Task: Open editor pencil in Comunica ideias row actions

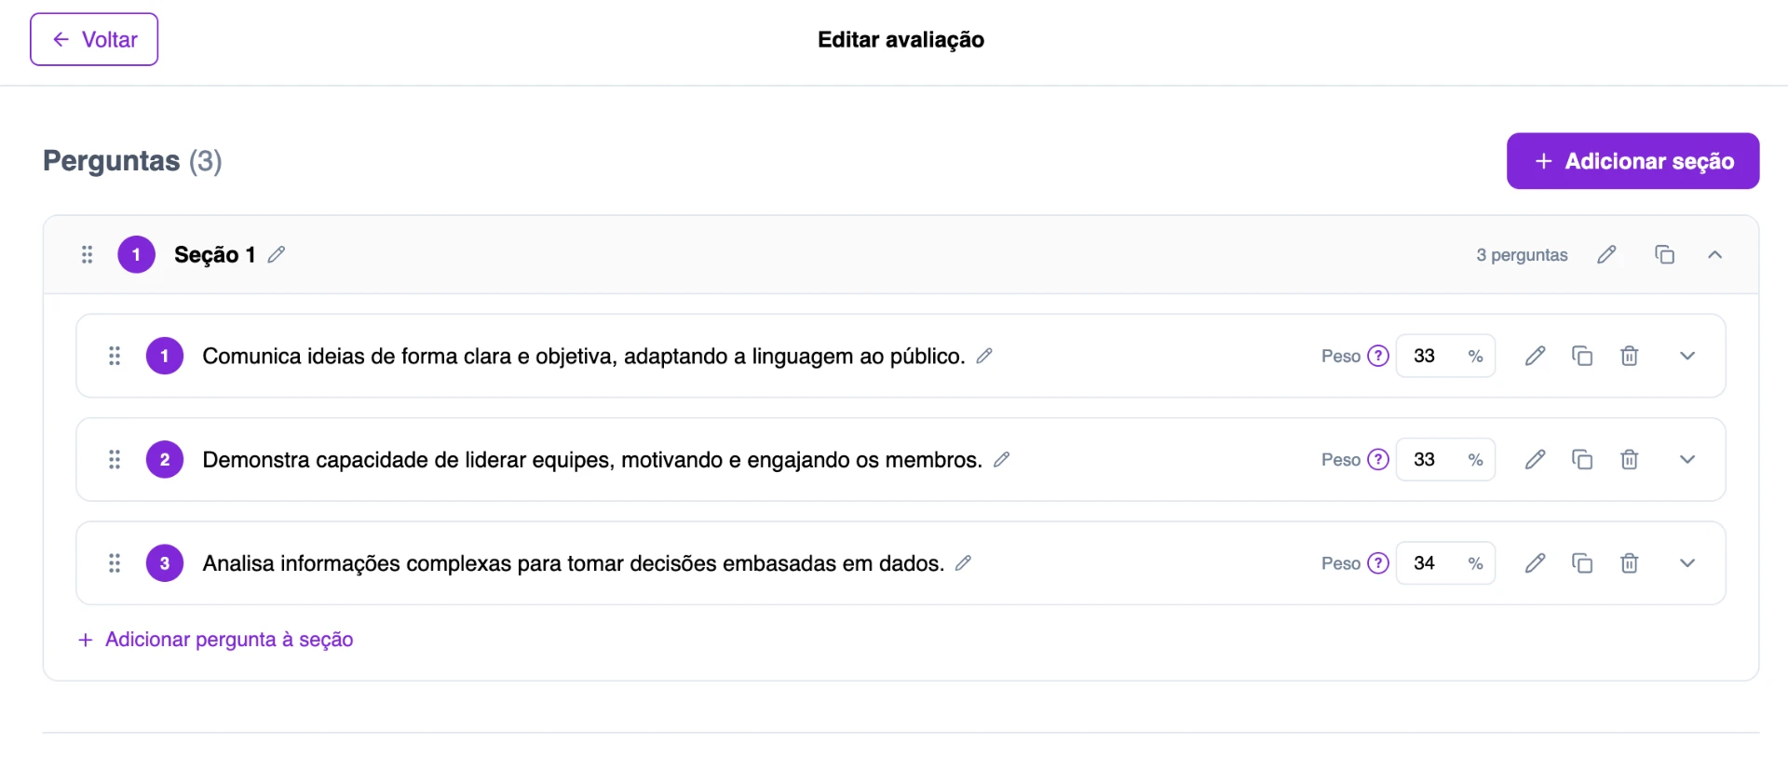Action: coord(1535,356)
